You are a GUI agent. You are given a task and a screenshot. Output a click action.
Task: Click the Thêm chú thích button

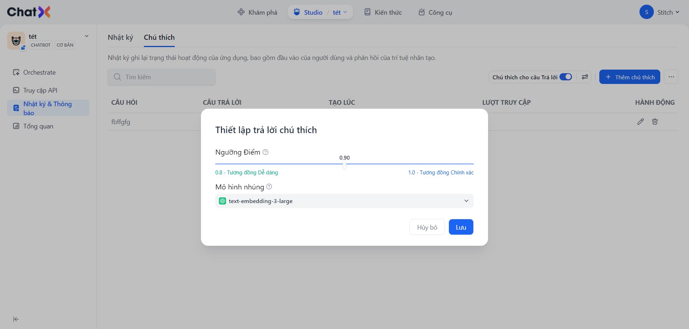click(629, 77)
